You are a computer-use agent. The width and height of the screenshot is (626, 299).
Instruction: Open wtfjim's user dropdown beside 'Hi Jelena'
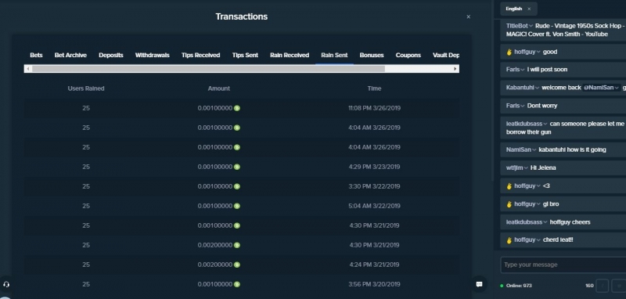click(x=526, y=168)
